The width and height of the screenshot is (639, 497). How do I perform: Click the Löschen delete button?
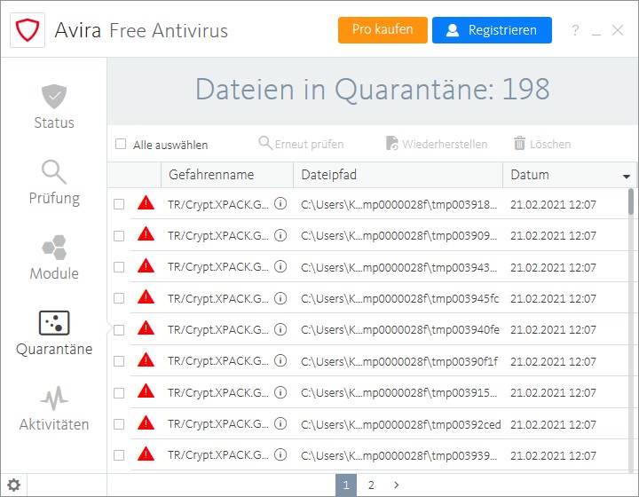pyautogui.click(x=542, y=144)
